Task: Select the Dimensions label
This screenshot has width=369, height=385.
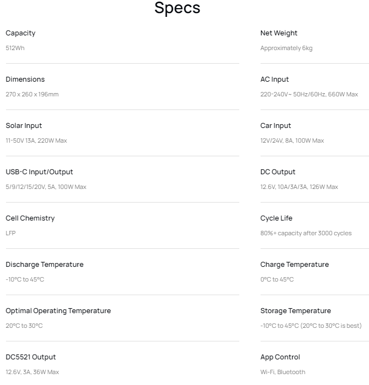Action: click(25, 80)
